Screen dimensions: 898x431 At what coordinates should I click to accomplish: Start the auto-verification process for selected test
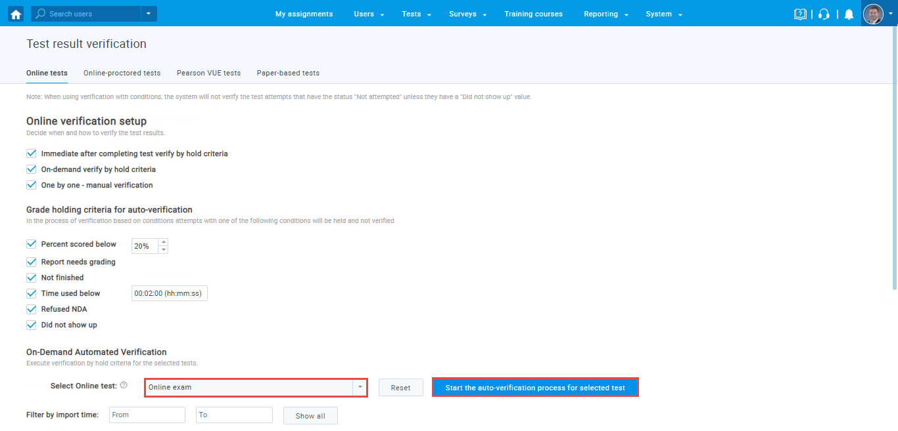tap(535, 388)
